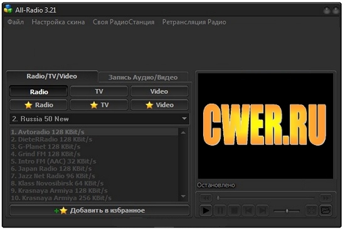Click the rewind double-arrow button
This screenshot has width=345, height=230.
point(206,198)
